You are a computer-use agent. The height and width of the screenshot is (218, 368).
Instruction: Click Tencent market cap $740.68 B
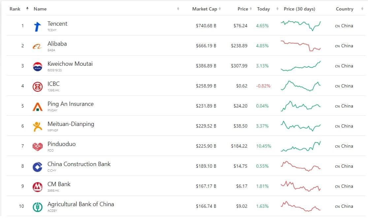pos(206,26)
